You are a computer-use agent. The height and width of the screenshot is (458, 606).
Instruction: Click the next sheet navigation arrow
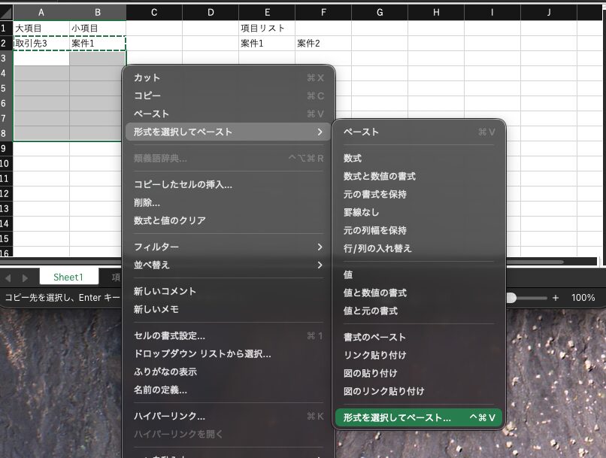click(24, 278)
